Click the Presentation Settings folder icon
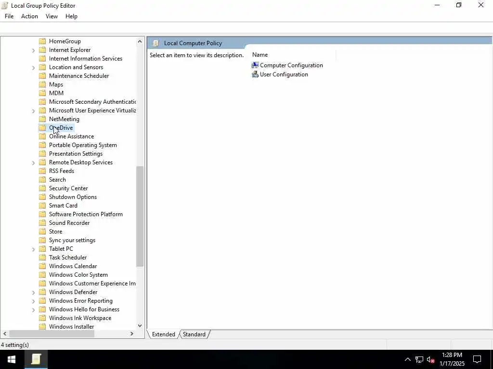The image size is (493, 369). click(42, 153)
